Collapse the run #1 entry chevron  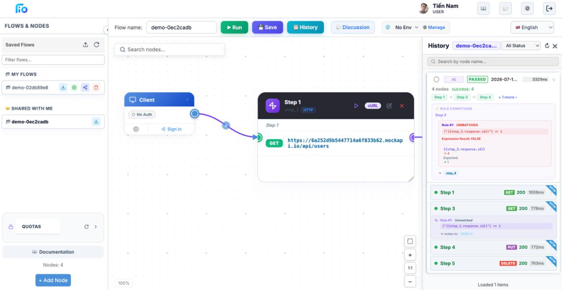[x=554, y=80]
